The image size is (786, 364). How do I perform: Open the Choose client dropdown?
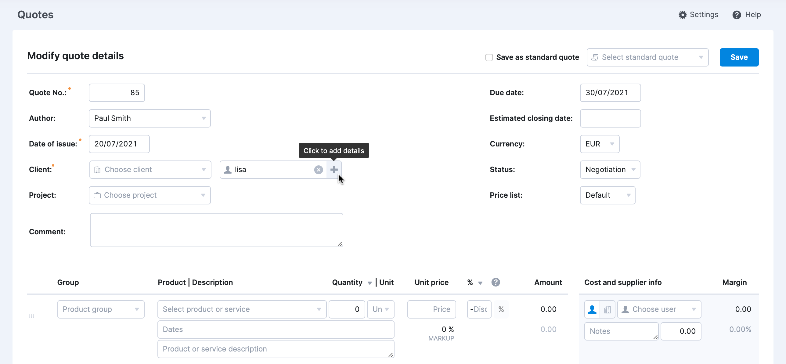point(150,170)
